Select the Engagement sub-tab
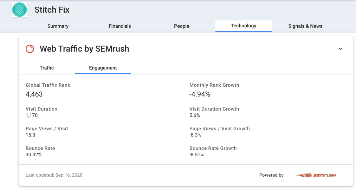356x191 pixels. pos(103,68)
